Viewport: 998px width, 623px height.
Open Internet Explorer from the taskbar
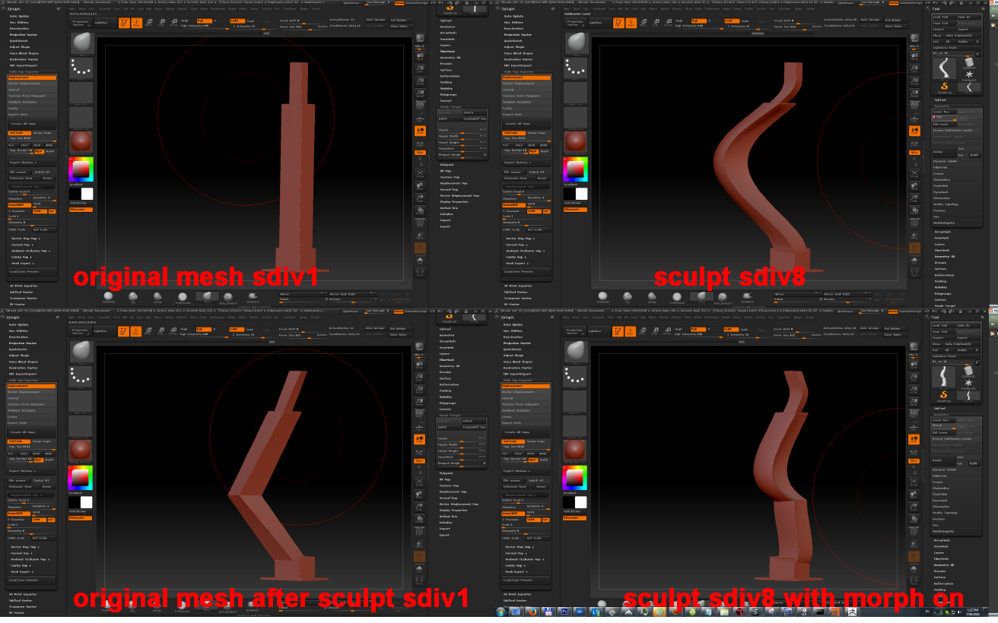click(659, 612)
